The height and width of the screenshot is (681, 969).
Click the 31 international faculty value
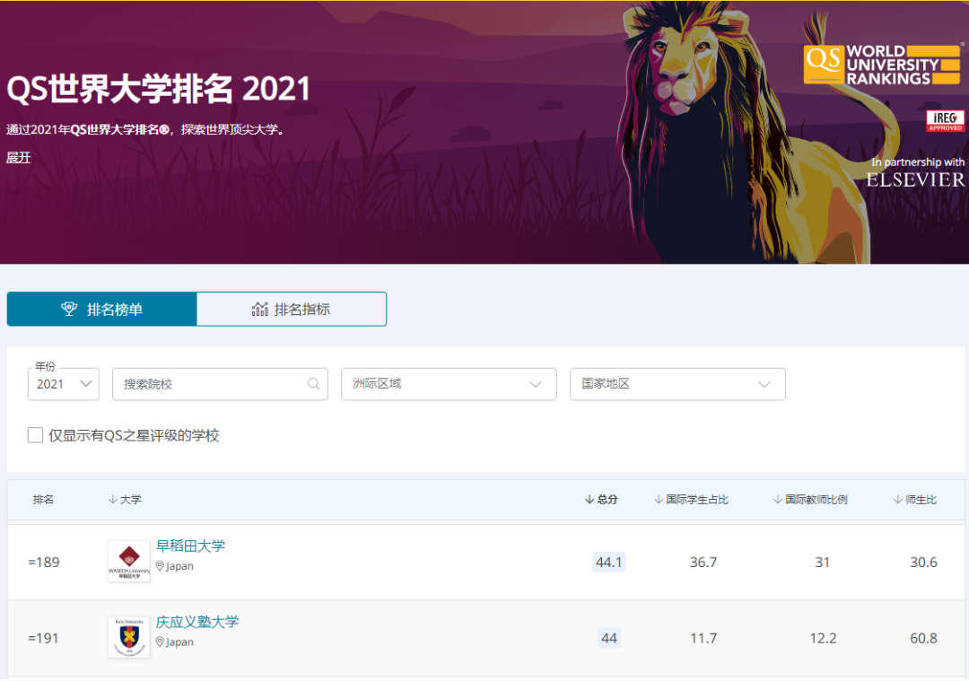(x=822, y=563)
